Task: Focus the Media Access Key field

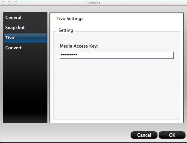Action: point(117,55)
